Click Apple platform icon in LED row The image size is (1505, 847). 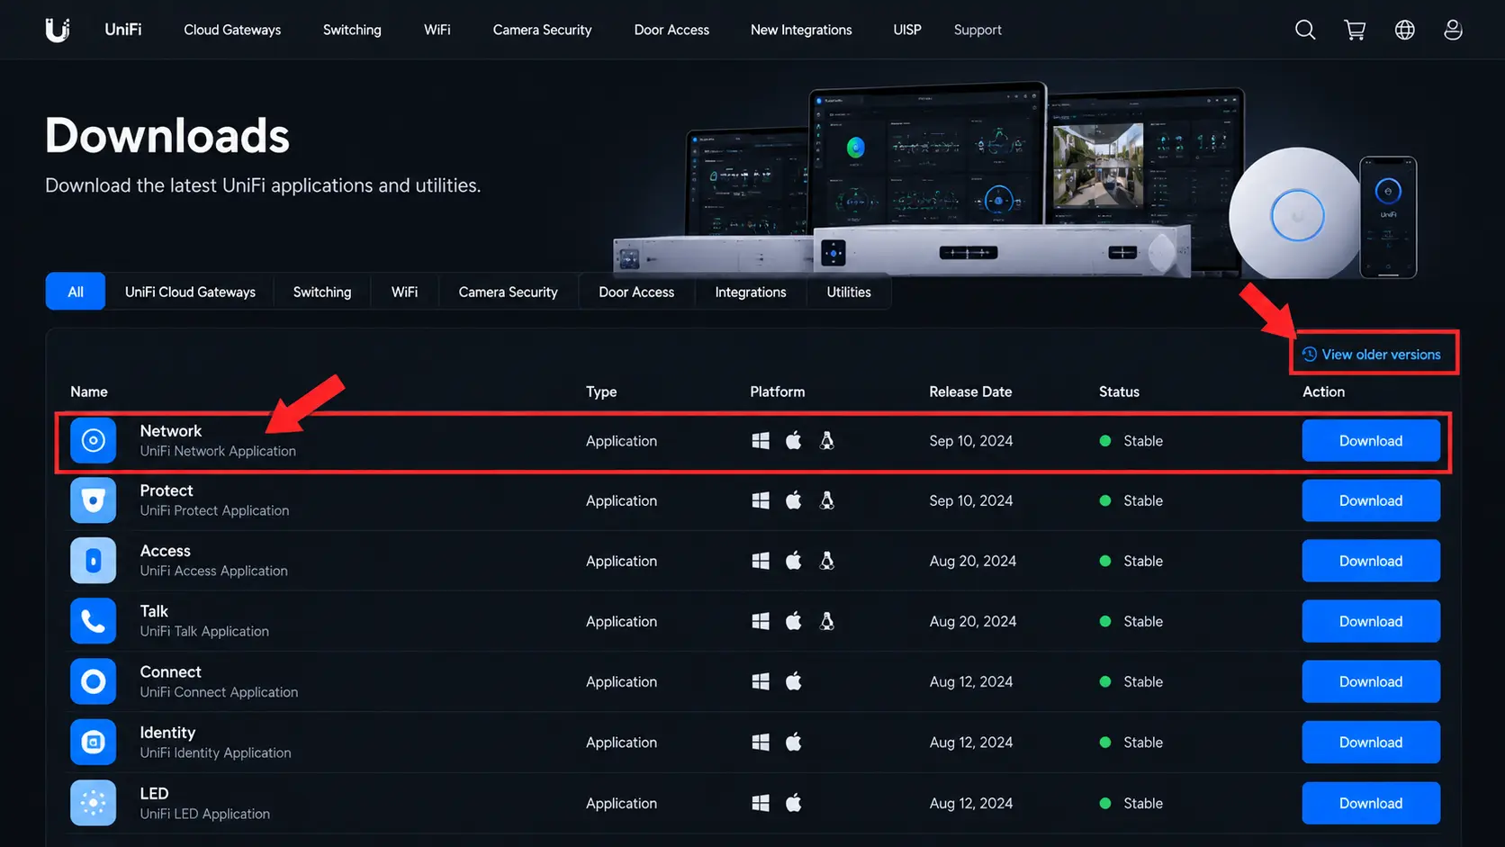793,803
